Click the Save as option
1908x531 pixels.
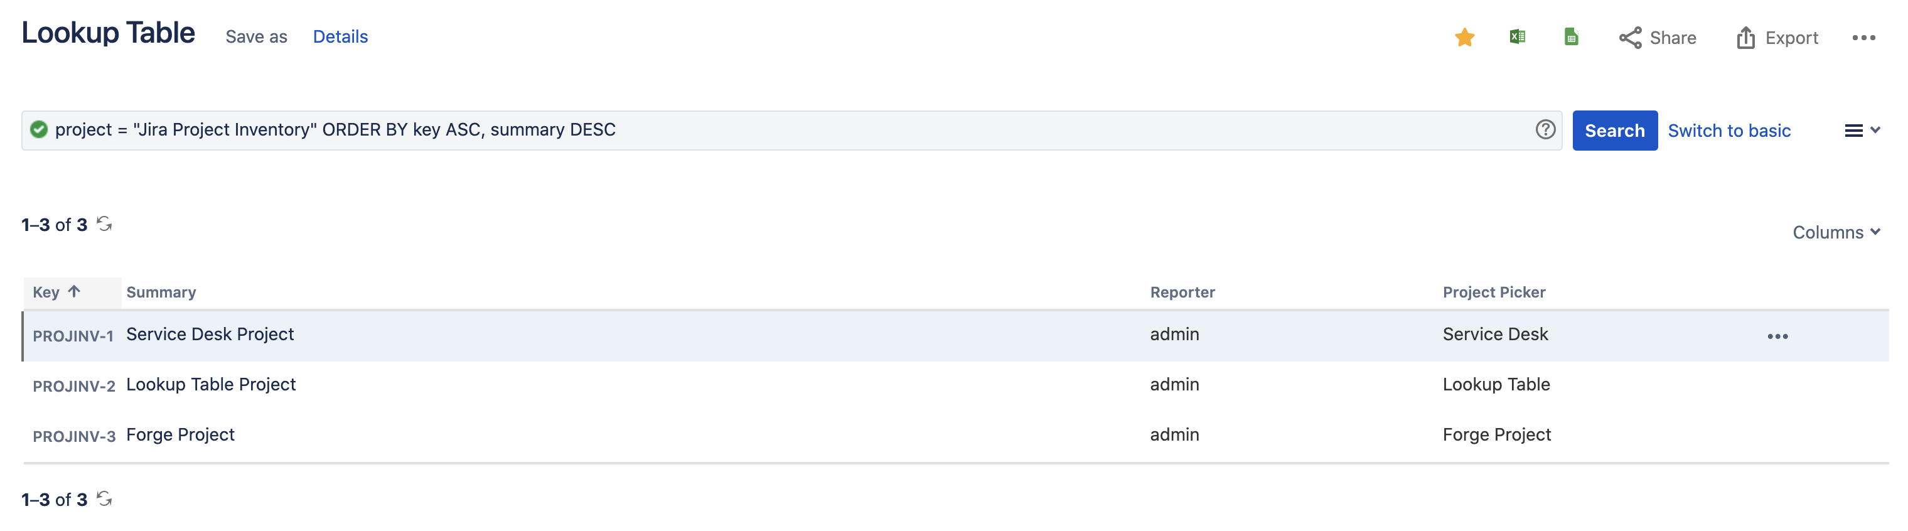pos(256,37)
